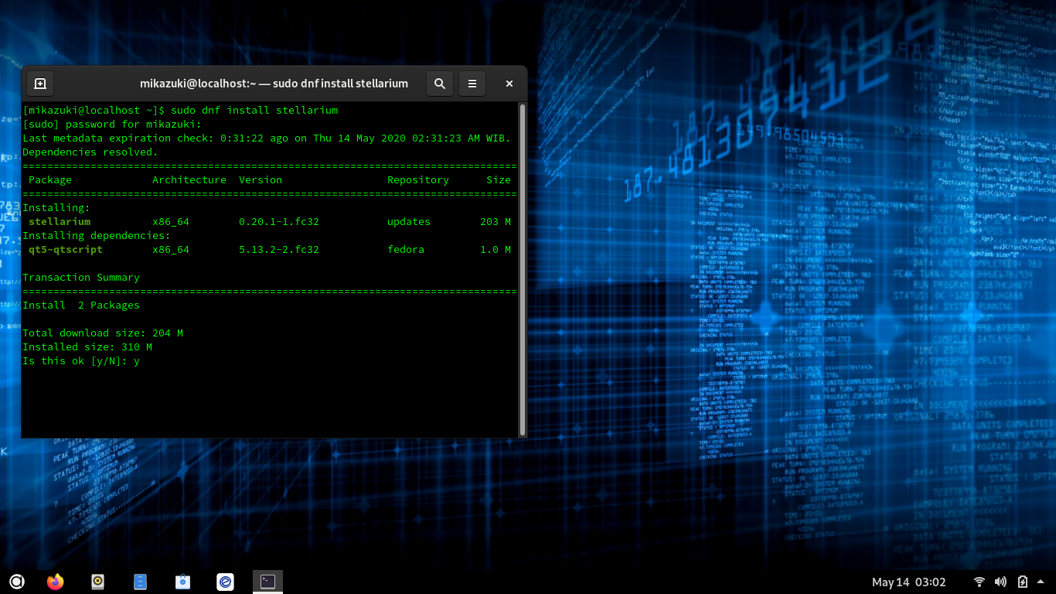
Task: Open the Files file manager icon
Action: pyautogui.click(x=140, y=582)
